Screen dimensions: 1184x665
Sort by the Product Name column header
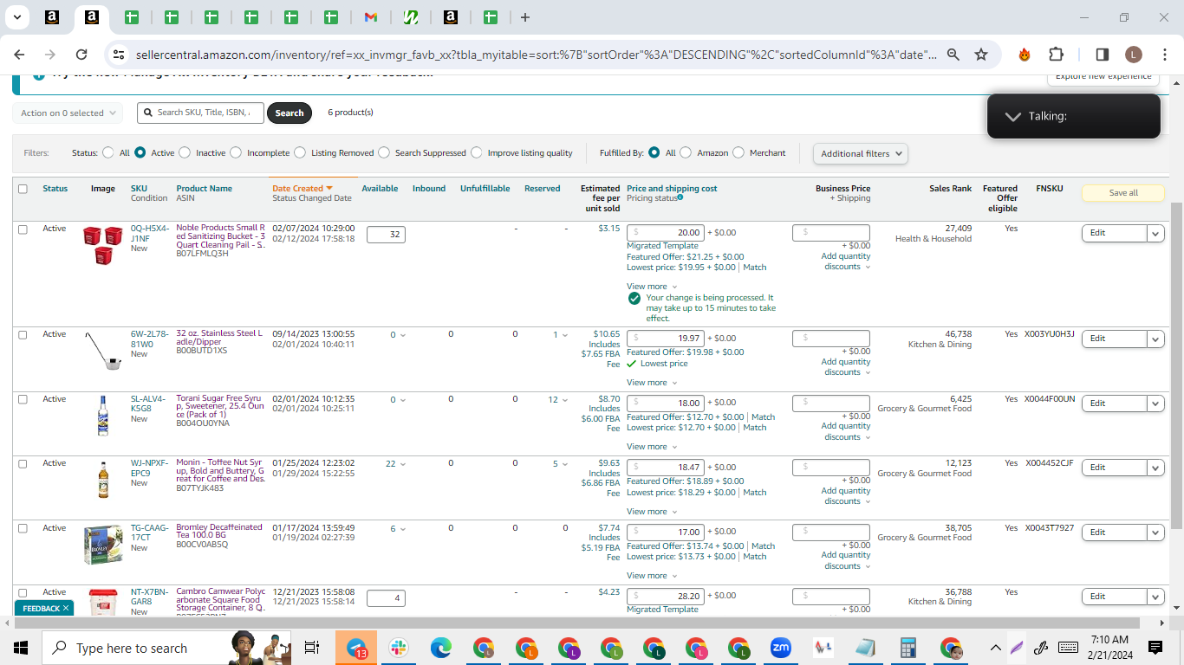point(205,188)
